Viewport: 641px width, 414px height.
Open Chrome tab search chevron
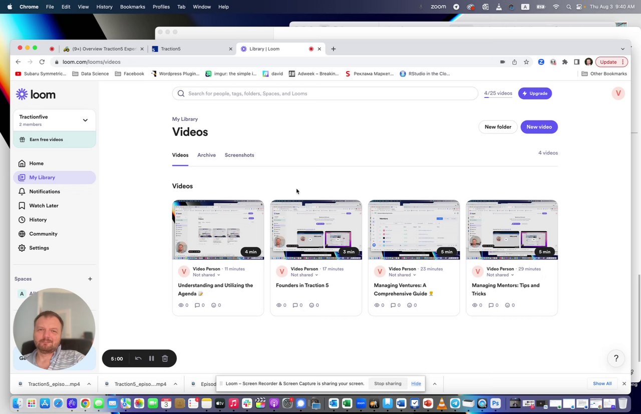622,49
